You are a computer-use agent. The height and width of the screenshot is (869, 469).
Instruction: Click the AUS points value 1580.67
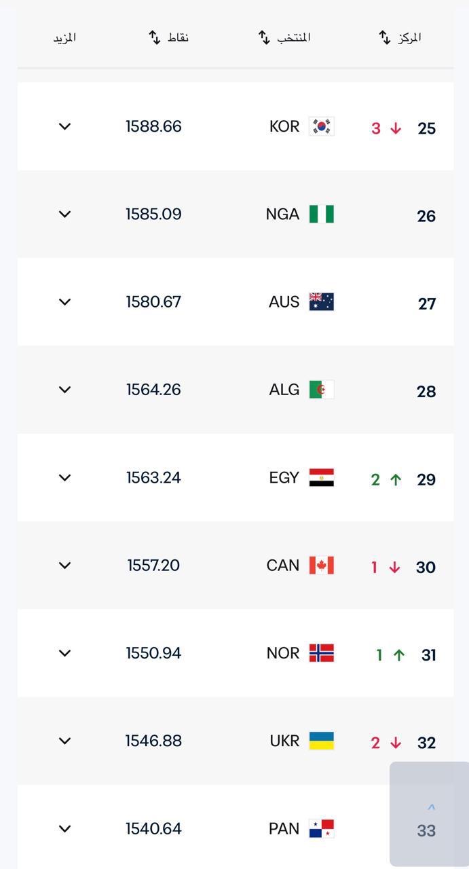(x=153, y=302)
